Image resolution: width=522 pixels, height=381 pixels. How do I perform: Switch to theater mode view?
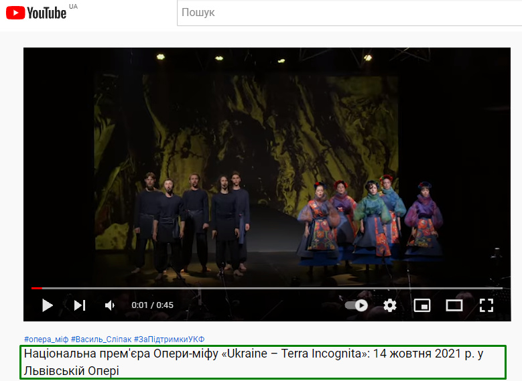point(454,305)
